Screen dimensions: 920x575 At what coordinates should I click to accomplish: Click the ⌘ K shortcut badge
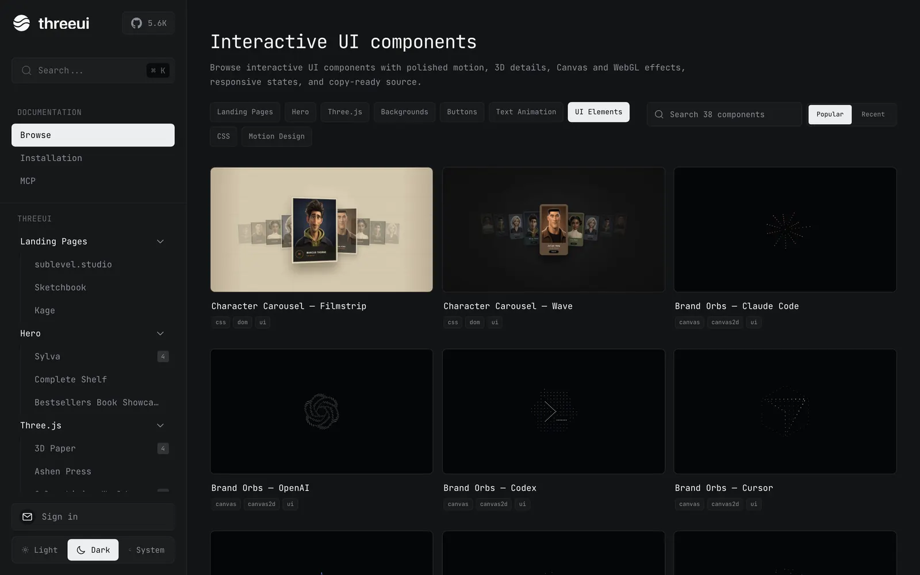(x=158, y=71)
